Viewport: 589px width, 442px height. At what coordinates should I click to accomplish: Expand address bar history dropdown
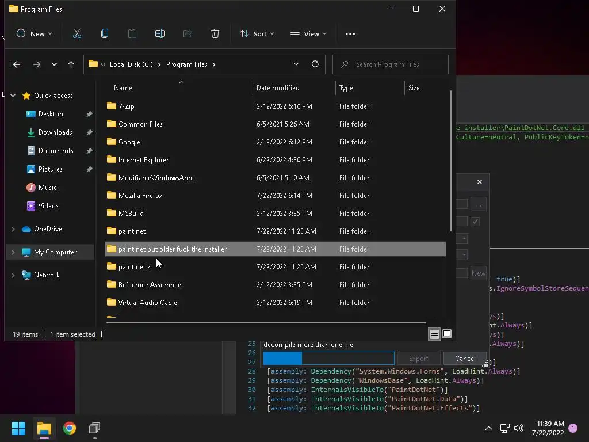(x=296, y=64)
